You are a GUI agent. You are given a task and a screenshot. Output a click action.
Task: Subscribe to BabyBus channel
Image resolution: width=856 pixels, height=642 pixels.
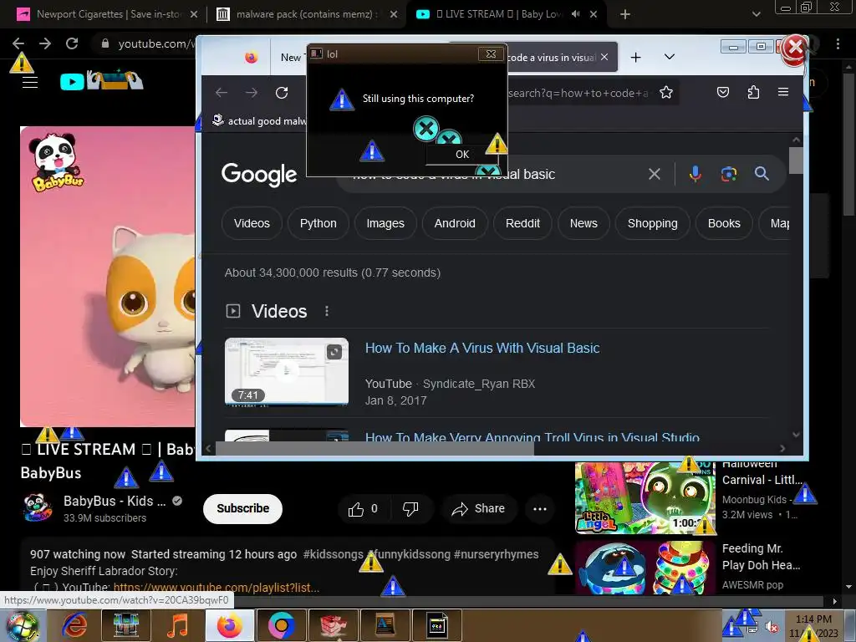coord(243,509)
